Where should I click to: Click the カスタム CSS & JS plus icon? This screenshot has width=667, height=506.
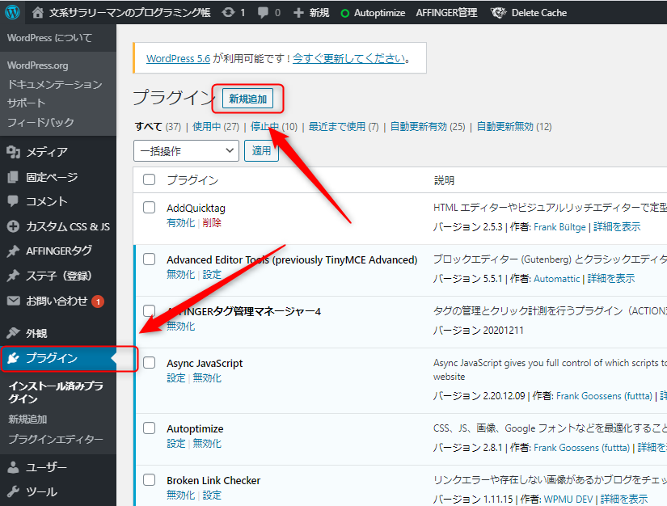tap(13, 226)
